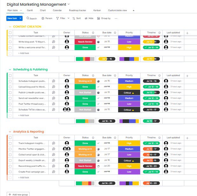
Task: Sort the board items
Action: 77,18
